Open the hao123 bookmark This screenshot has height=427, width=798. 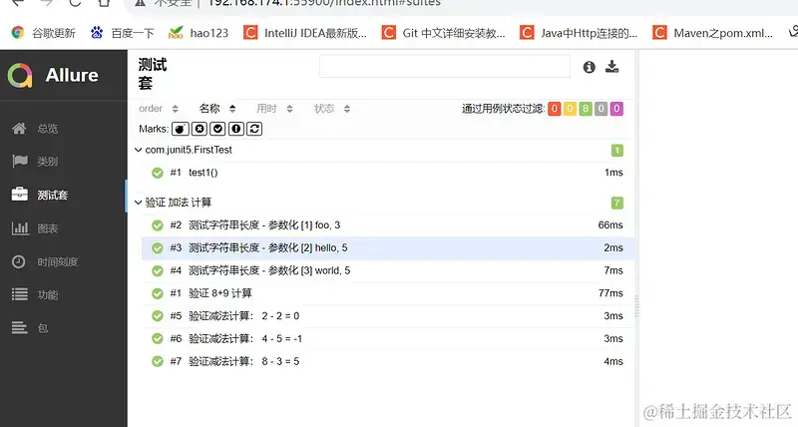[x=199, y=33]
